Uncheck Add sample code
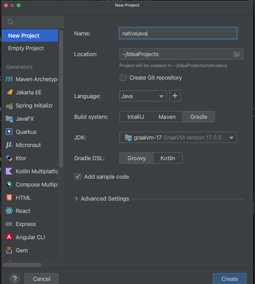This screenshot has height=284, width=255. (78, 177)
